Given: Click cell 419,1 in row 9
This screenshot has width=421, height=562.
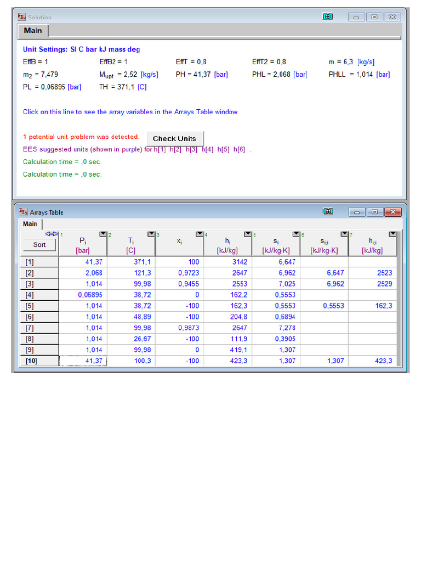Looking at the screenshot, I should [227, 350].
